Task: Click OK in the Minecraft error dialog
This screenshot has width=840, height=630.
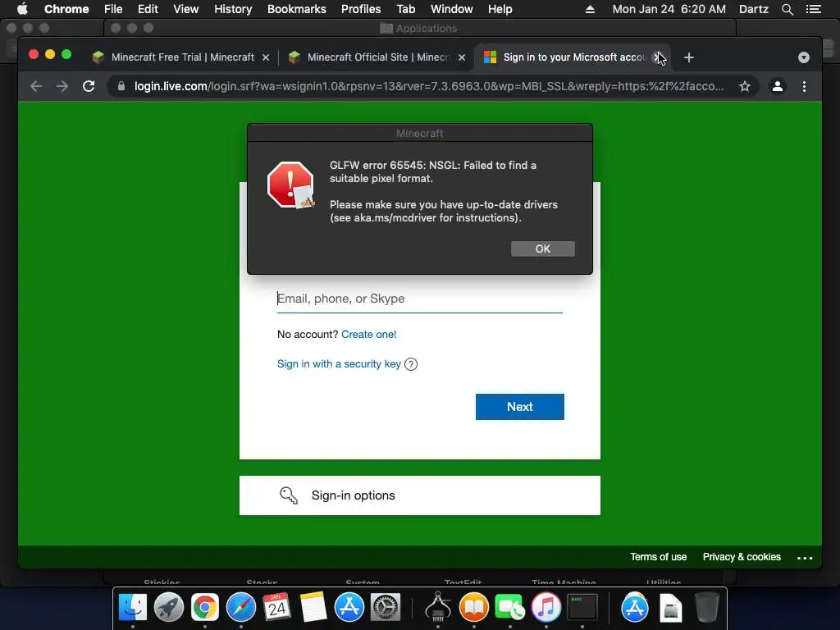Action: click(543, 249)
